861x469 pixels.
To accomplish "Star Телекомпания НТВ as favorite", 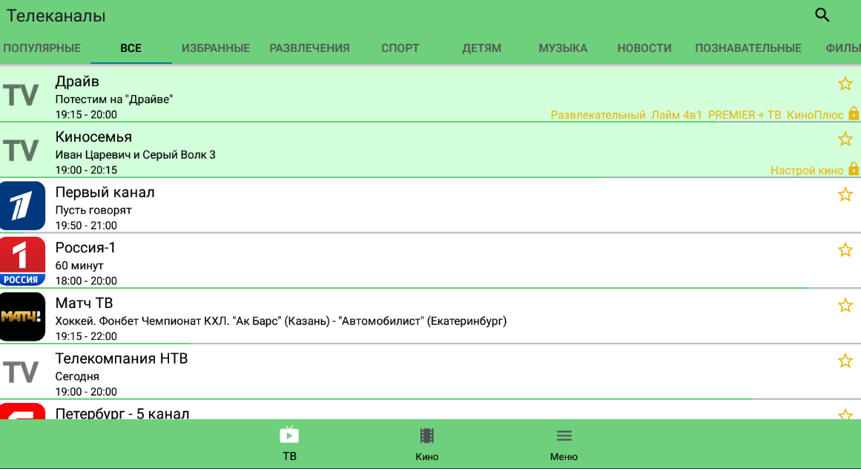I will click(845, 361).
